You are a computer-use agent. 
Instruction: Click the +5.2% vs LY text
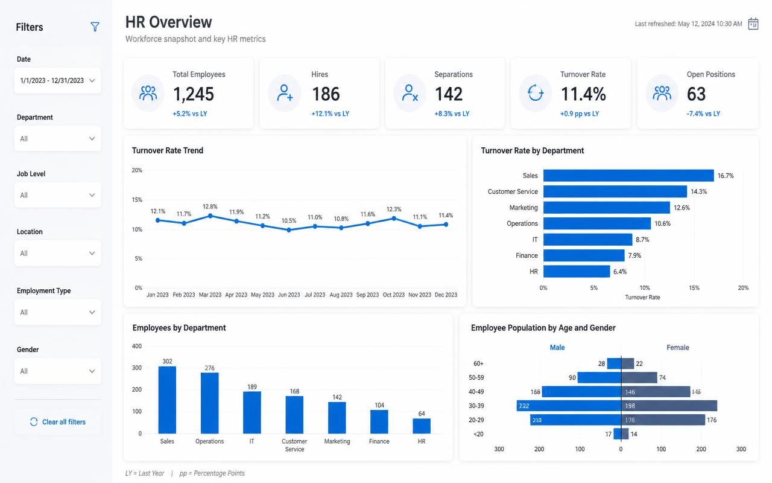coord(190,114)
